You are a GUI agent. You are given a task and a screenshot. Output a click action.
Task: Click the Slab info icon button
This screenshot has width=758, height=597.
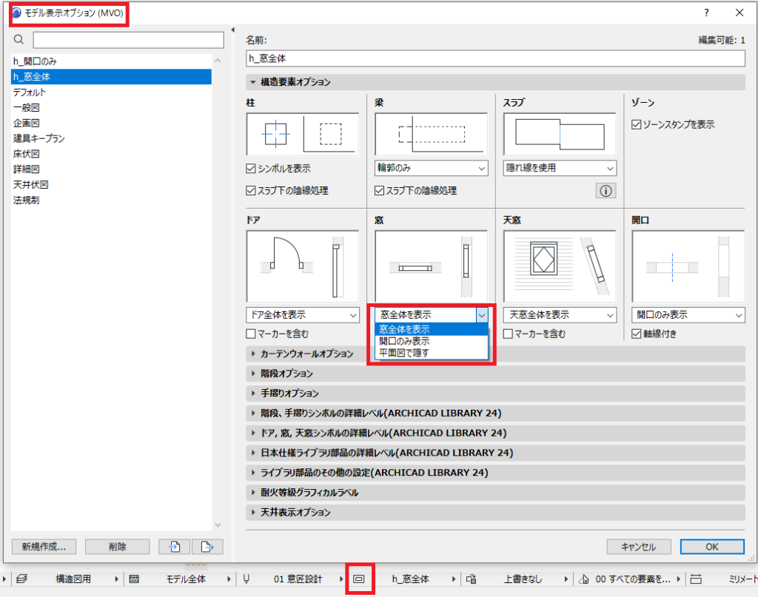pyautogui.click(x=606, y=191)
